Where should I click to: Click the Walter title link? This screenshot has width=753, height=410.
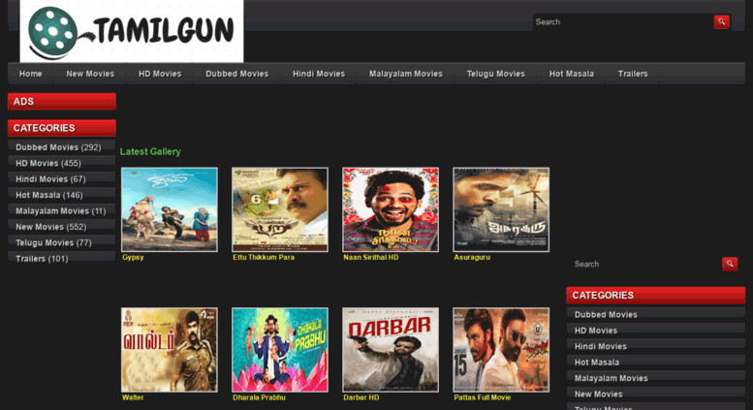[x=133, y=397]
